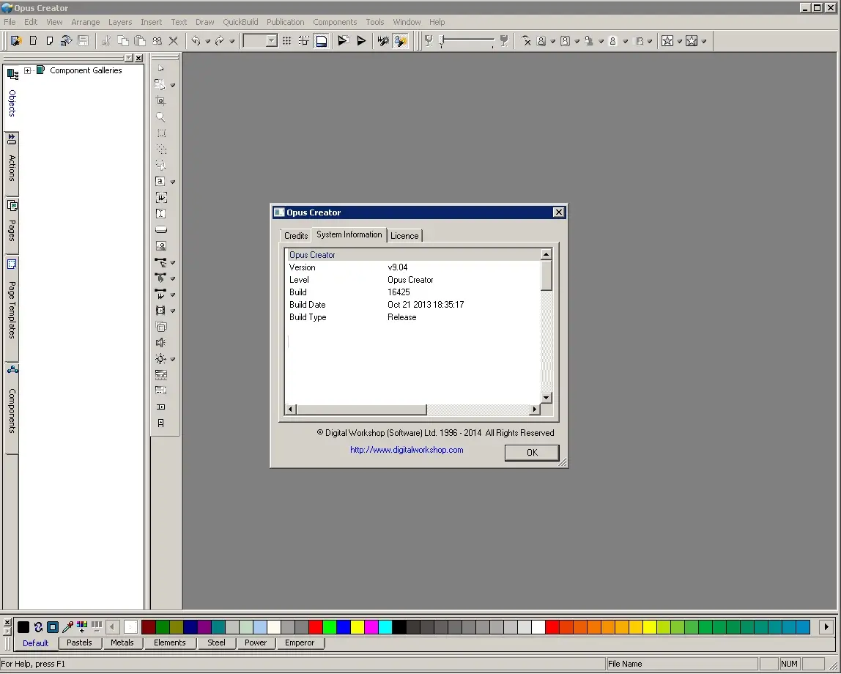Screen dimensions: 841x674
Task: Select the button shape tool
Action: [x=161, y=229]
